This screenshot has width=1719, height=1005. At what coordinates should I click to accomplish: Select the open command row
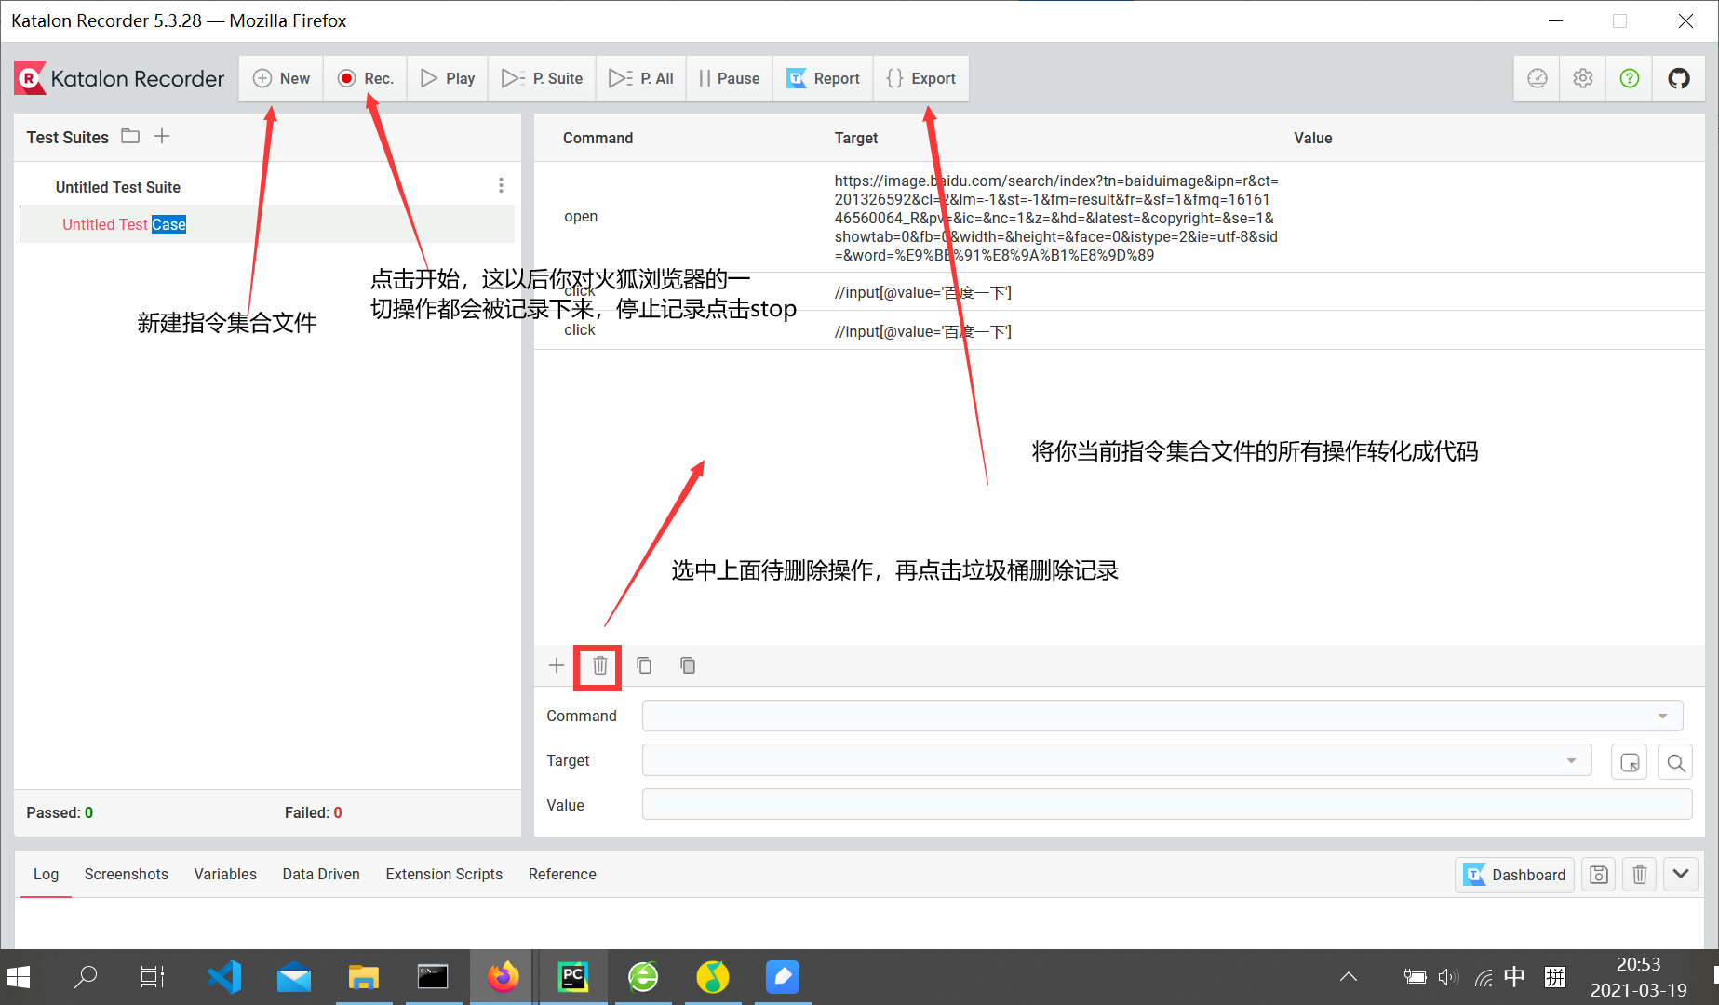coord(1119,217)
